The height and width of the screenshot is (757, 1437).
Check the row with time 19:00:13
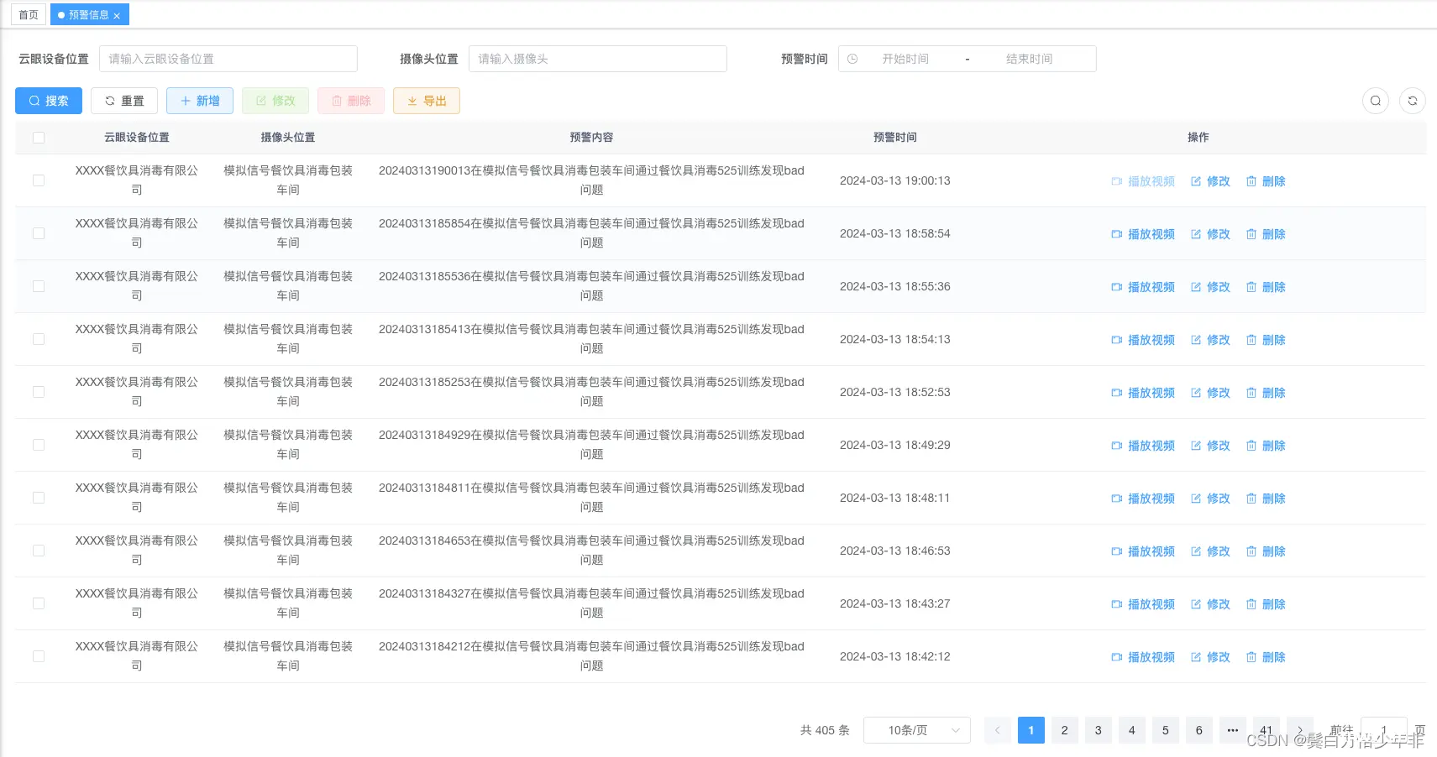(39, 180)
